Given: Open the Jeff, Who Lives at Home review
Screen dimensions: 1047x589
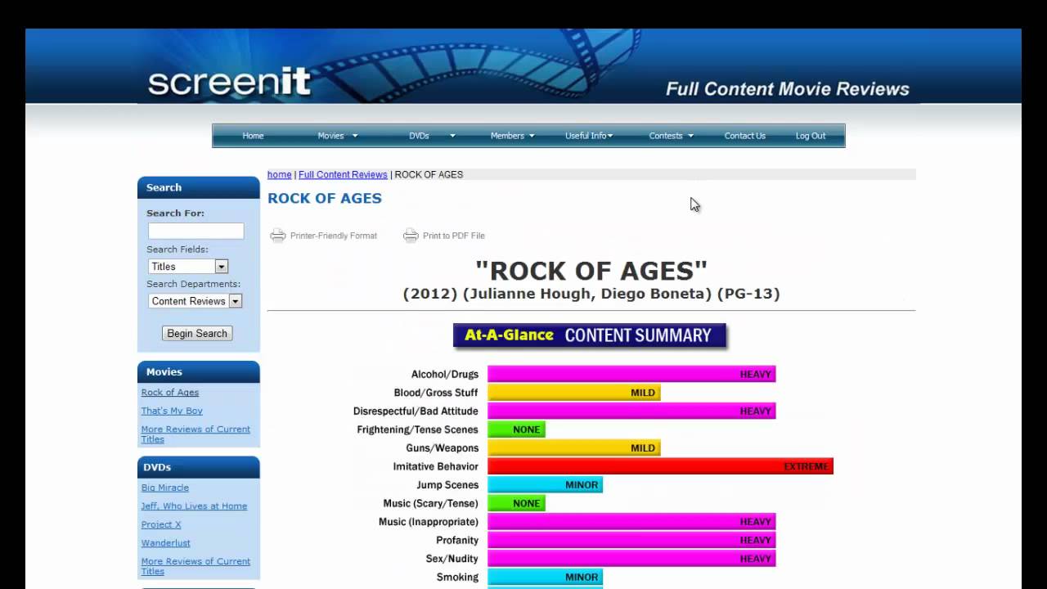Looking at the screenshot, I should click(194, 506).
